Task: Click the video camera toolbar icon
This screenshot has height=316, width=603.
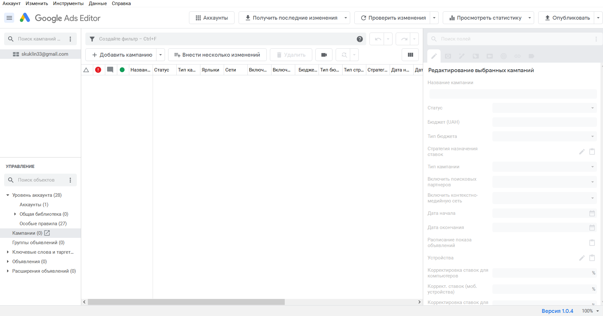Action: pos(324,55)
